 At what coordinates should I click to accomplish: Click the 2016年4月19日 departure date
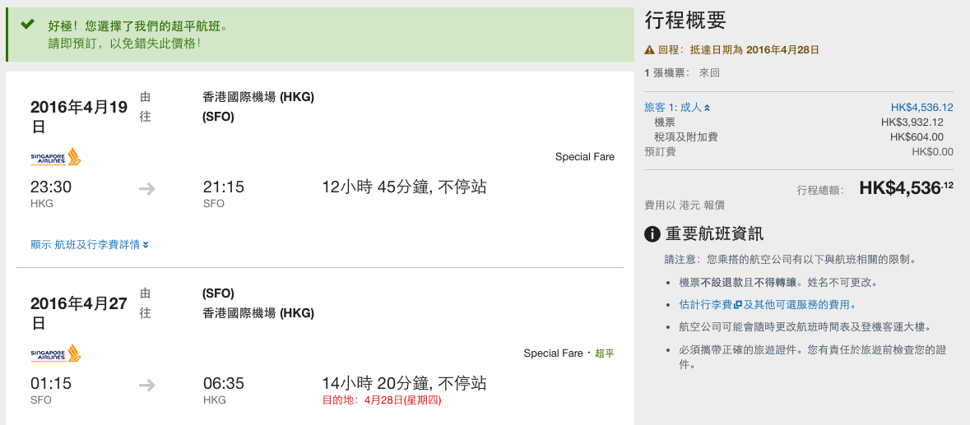(x=79, y=117)
